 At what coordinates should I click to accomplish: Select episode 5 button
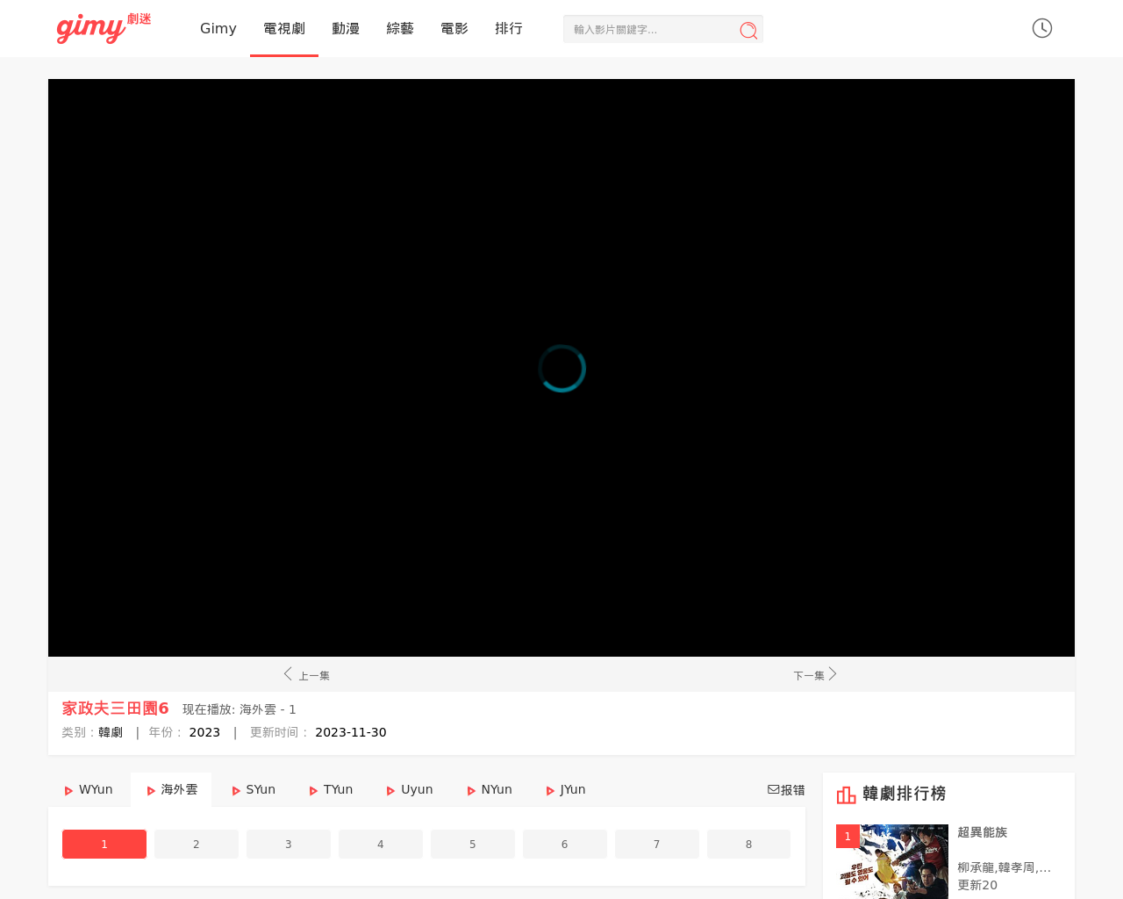click(x=473, y=844)
